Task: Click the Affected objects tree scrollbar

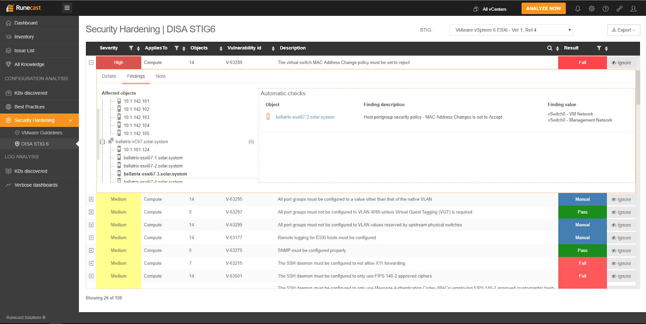Action: pos(98,134)
